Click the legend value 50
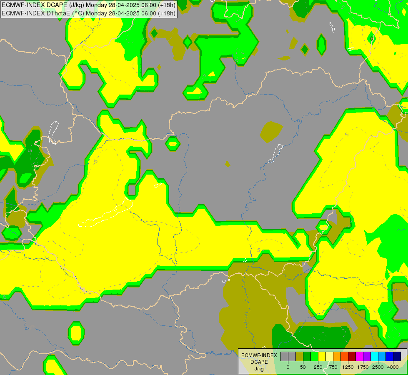The width and height of the screenshot is (408, 375). click(303, 367)
